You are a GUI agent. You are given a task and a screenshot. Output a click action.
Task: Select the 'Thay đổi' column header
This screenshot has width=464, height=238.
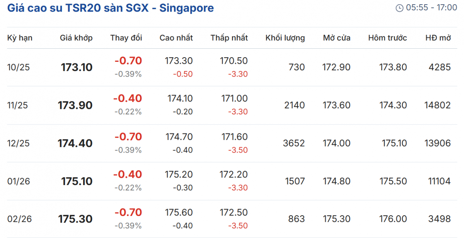[126, 38]
